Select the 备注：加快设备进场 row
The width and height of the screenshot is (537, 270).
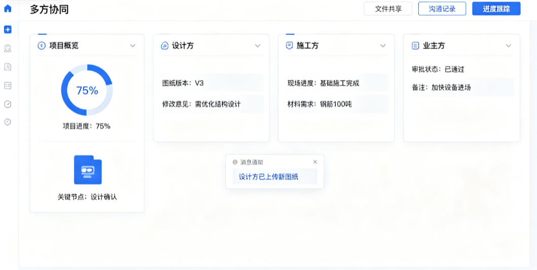click(x=461, y=87)
